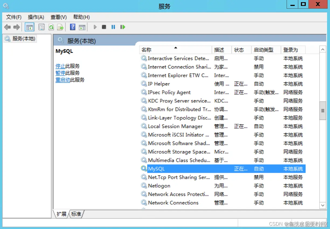Open the 操作(A) menu
Screen dimensions: 330x229
coord(36,17)
